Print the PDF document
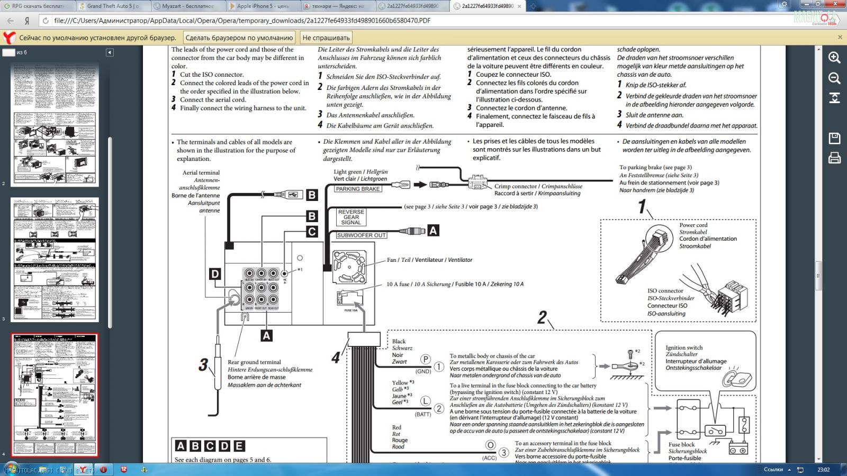Image resolution: width=847 pixels, height=476 pixels. pyautogui.click(x=834, y=158)
